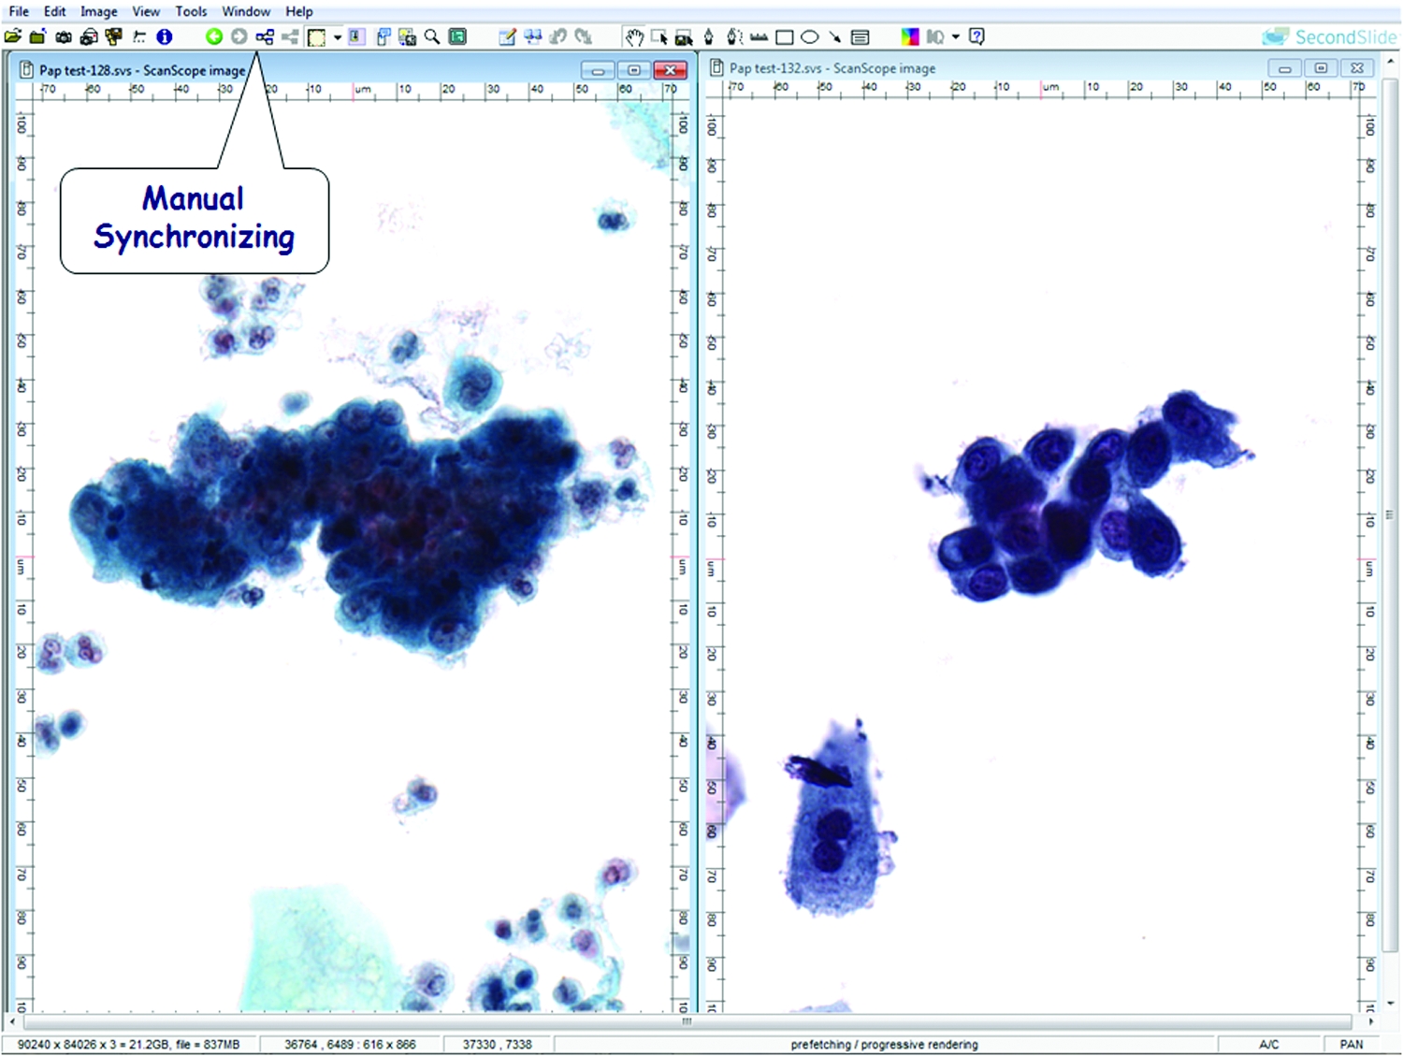Select the magnifier glass tool
Screen dimensions: 1403x1056
(432, 36)
